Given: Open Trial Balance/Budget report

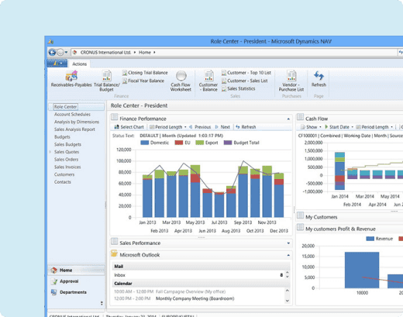Looking at the screenshot, I should [107, 81].
